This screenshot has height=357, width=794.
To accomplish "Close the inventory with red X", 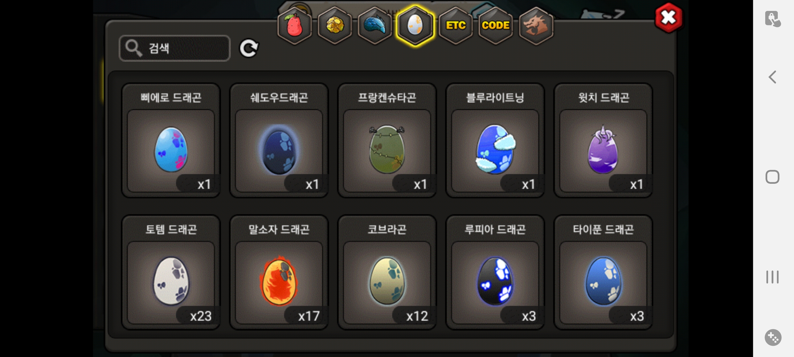I will (668, 18).
